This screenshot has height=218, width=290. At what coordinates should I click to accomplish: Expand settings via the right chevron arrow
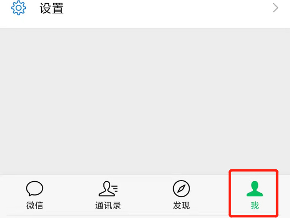(x=275, y=8)
